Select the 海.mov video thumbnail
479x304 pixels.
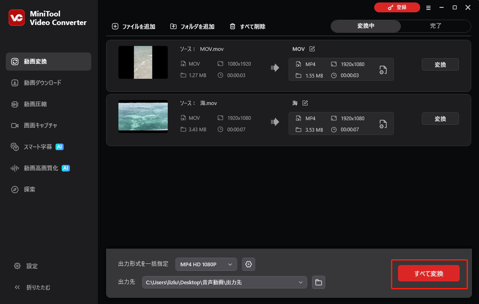(x=143, y=117)
